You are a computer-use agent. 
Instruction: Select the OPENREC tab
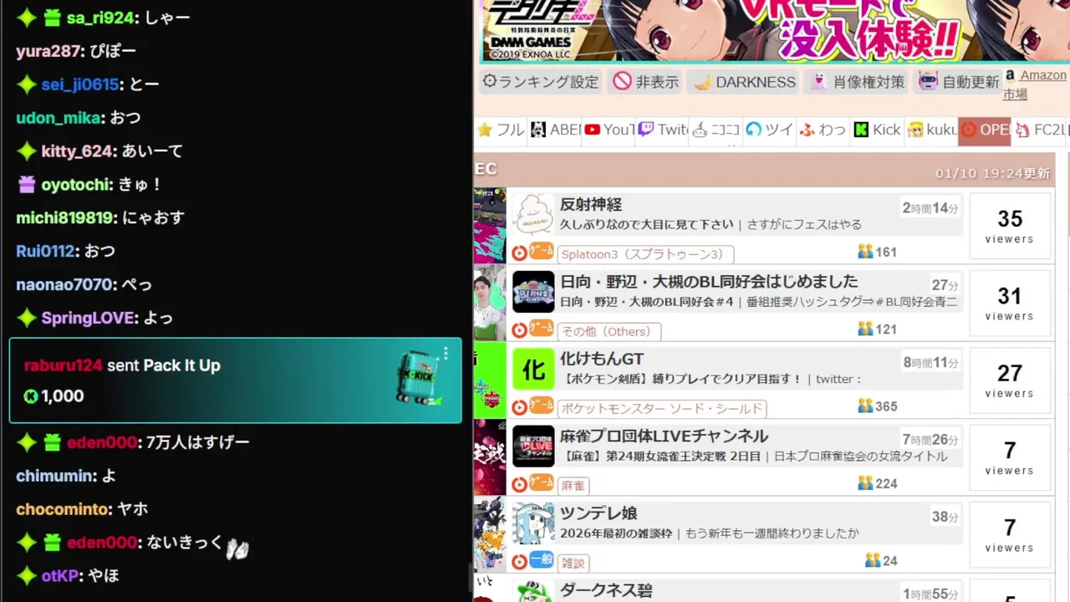click(x=985, y=130)
